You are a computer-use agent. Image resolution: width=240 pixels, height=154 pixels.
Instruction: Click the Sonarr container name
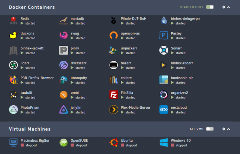[176, 48]
